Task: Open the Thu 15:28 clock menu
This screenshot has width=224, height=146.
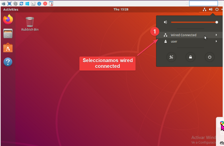Action: tap(121, 10)
